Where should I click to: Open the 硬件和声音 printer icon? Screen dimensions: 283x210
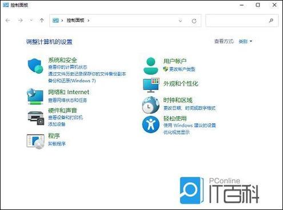[36, 118]
